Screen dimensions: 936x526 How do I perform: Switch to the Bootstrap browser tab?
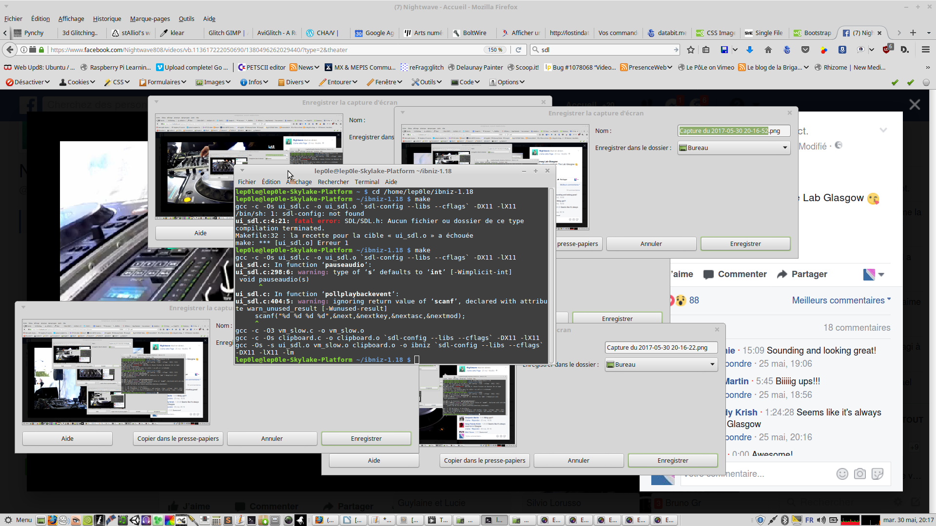[x=812, y=33]
